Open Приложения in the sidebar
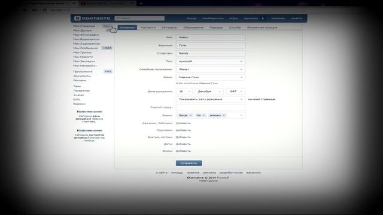383x215 pixels. pyautogui.click(x=83, y=72)
